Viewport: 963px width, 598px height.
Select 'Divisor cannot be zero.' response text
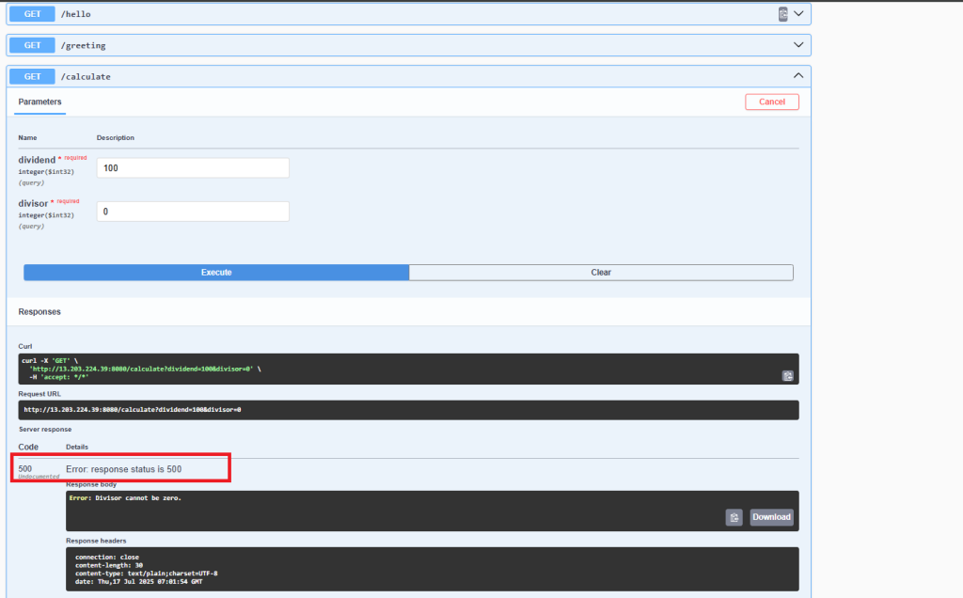tap(138, 498)
